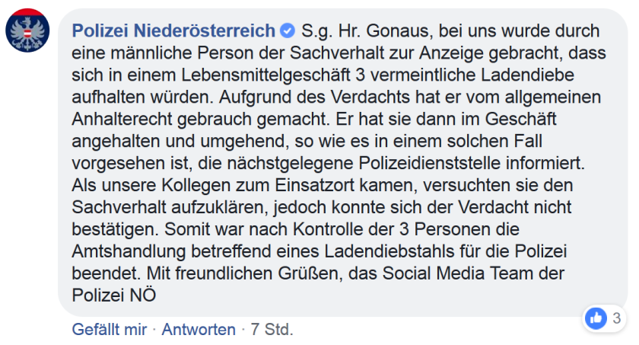Show who reacted via count 3
639x345 pixels.
pos(617,318)
